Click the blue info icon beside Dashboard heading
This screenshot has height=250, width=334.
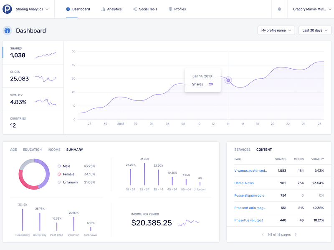(x=7, y=30)
